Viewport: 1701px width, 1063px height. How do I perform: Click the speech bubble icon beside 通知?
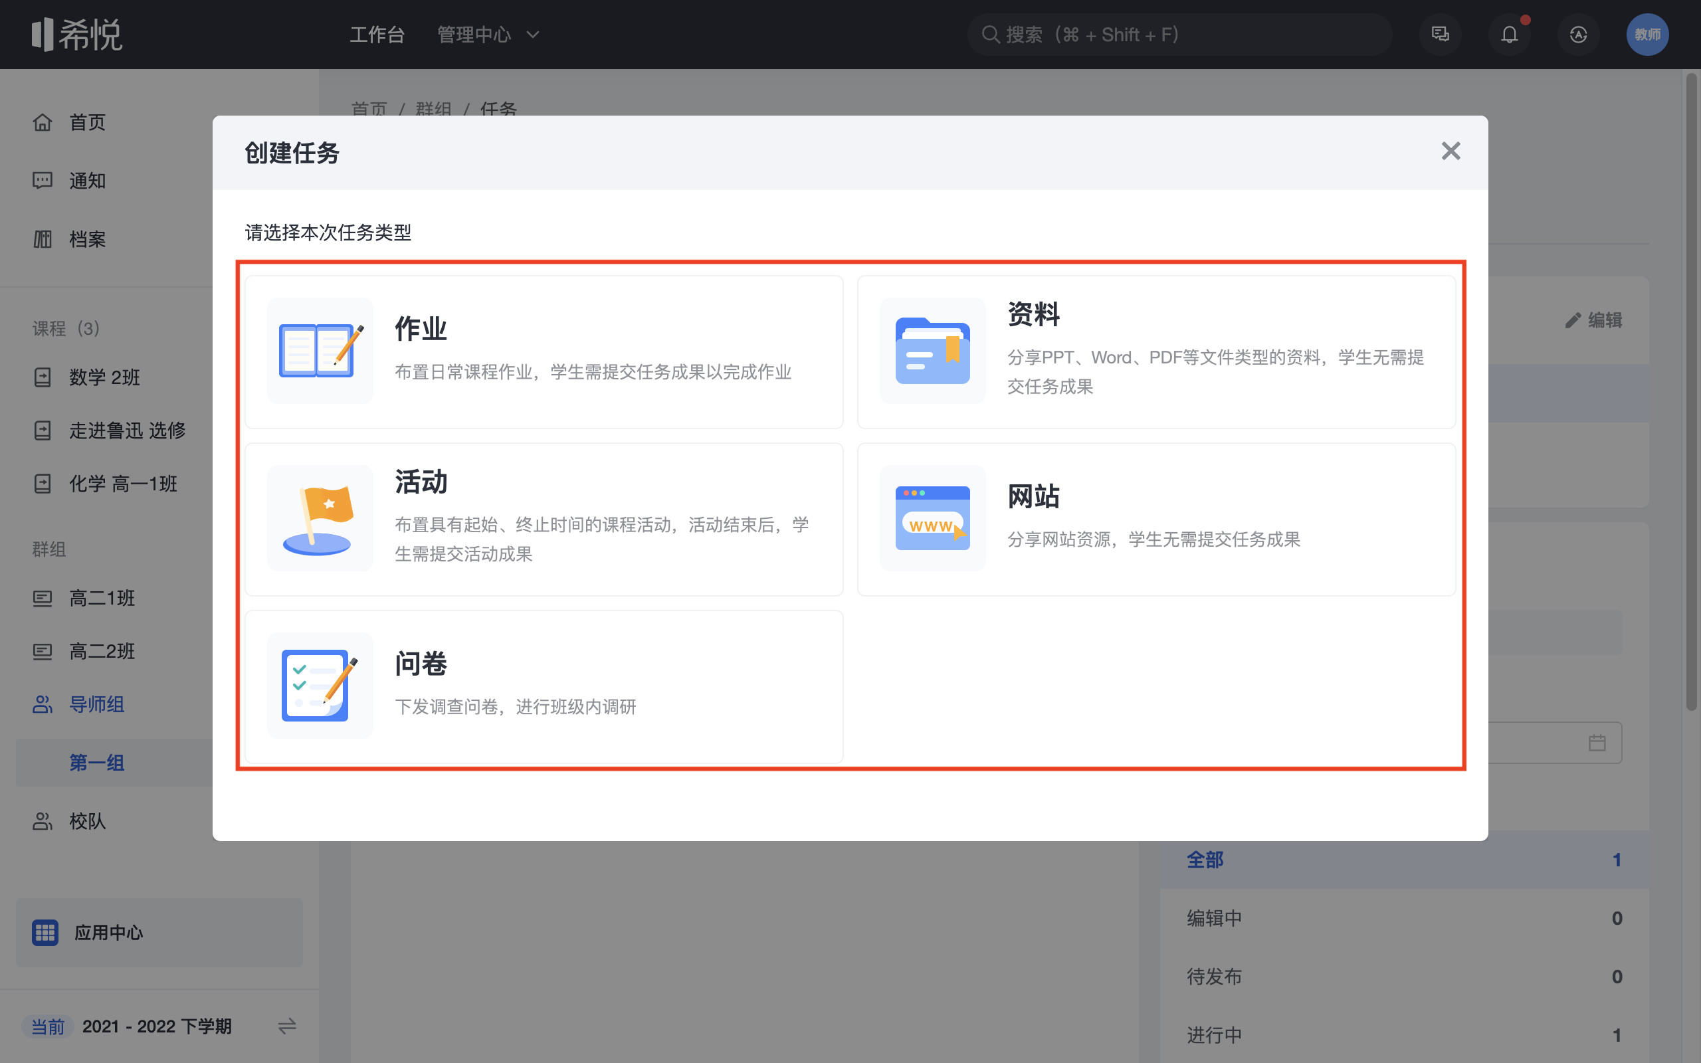pyautogui.click(x=42, y=181)
